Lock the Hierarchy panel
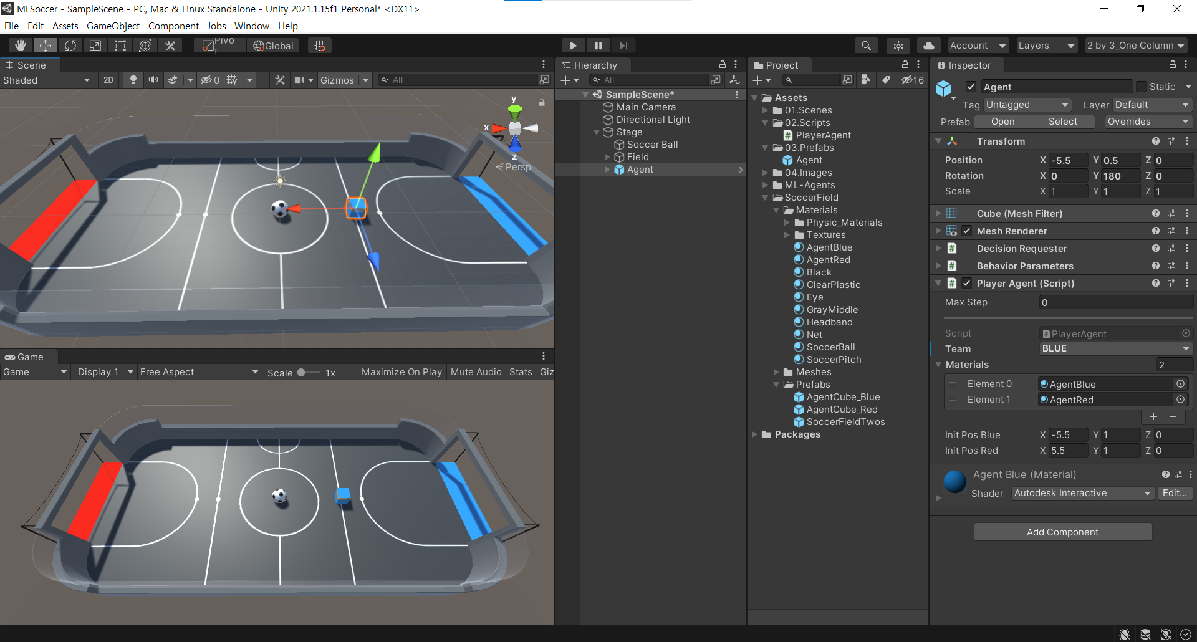 723,65
